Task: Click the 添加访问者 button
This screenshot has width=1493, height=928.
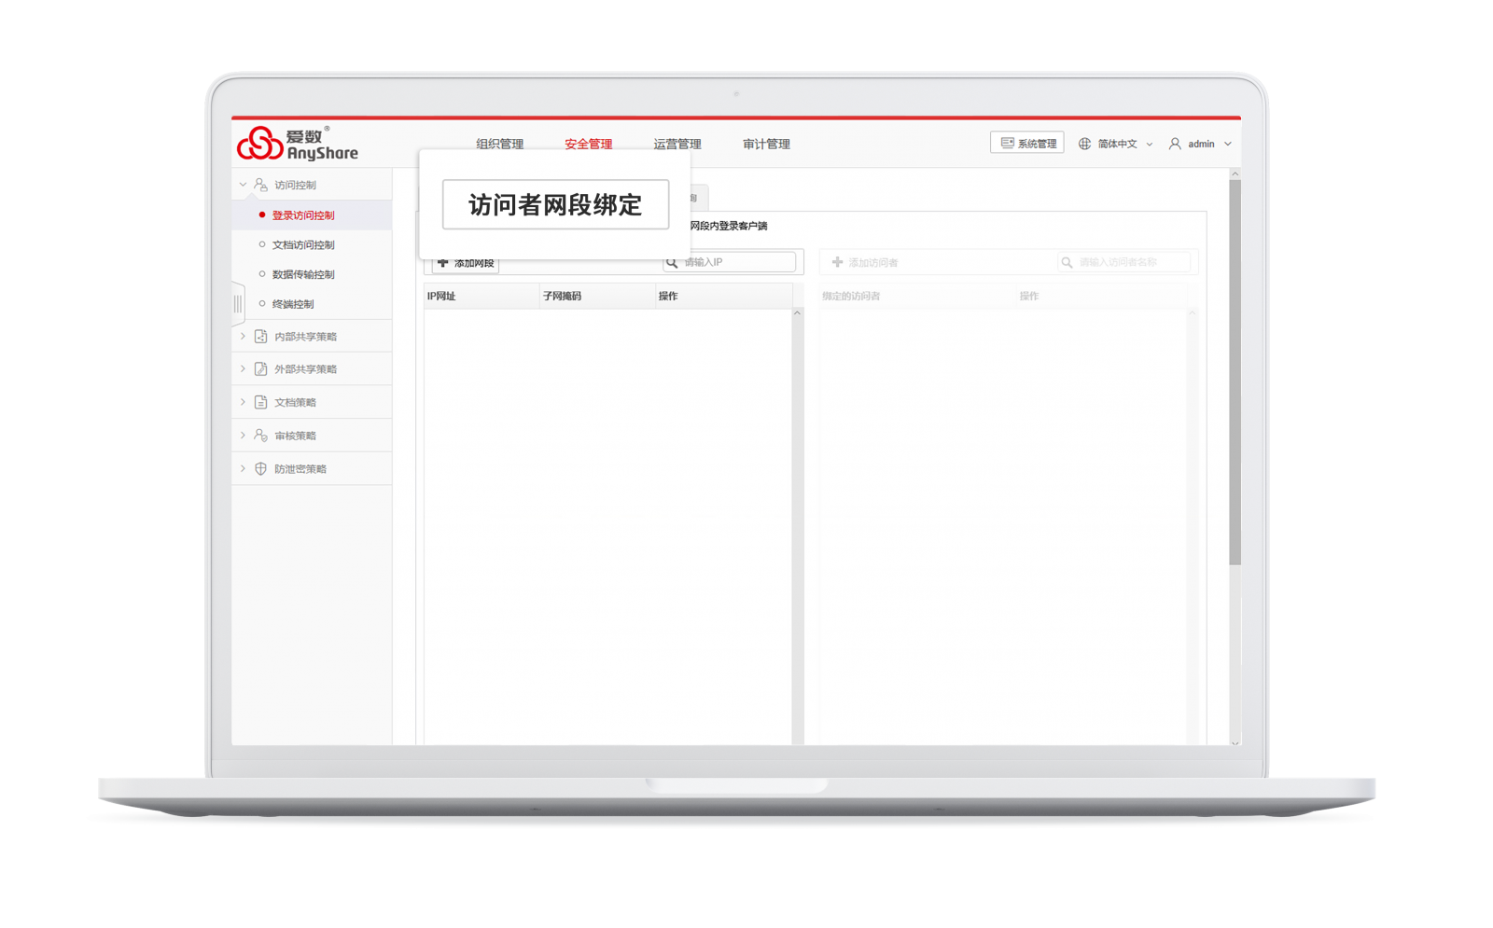Action: [x=865, y=263]
